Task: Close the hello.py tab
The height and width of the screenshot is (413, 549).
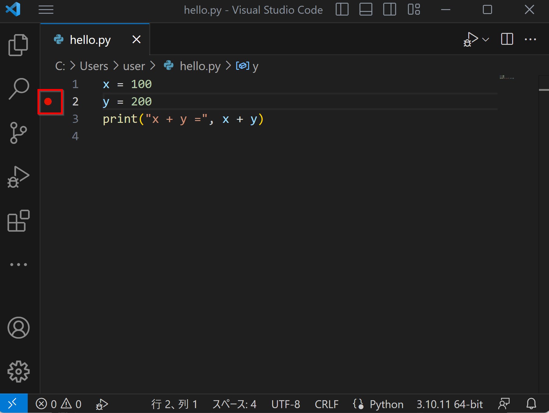Action: [136, 40]
